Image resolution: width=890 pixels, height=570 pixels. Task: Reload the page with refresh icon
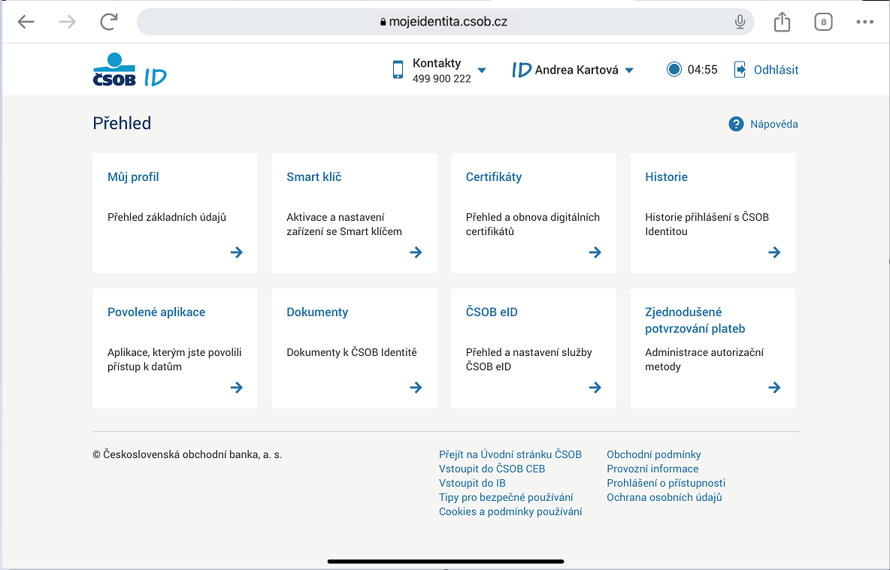pos(108,22)
